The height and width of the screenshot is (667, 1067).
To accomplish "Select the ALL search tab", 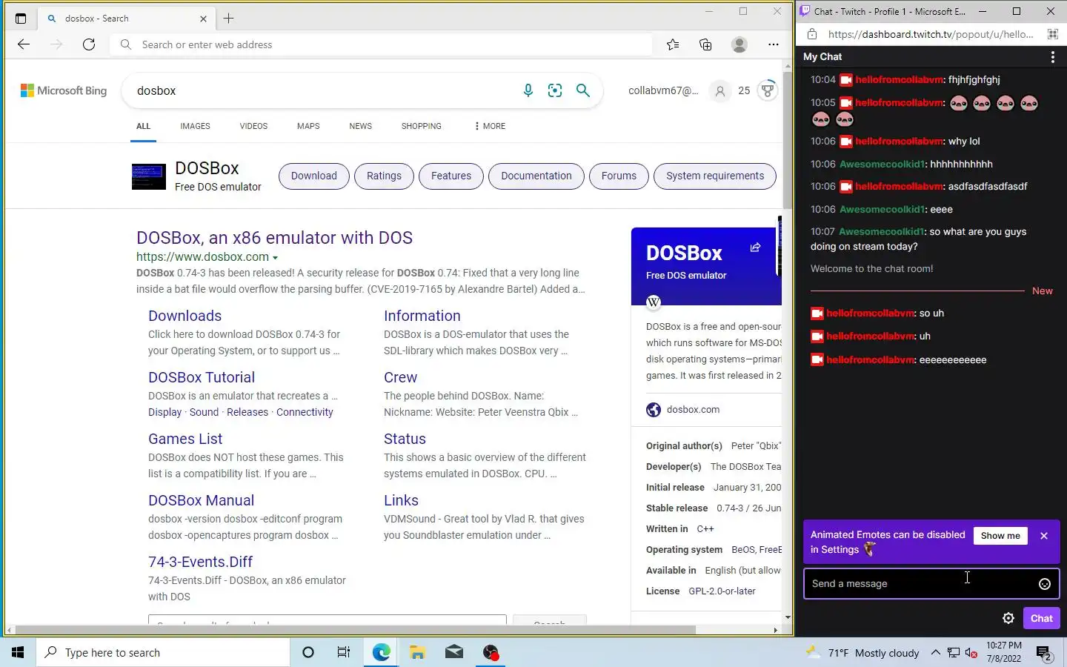I will coord(143,126).
